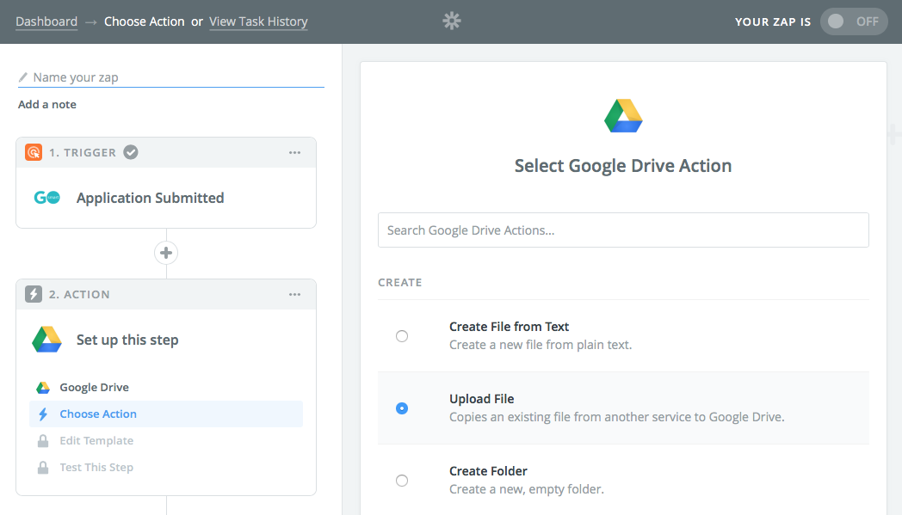Click Set up this step heading
Image resolution: width=902 pixels, height=515 pixels.
127,340
